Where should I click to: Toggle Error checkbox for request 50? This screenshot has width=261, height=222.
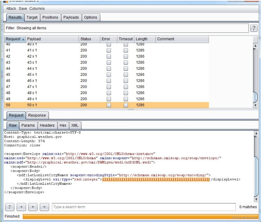109,105
